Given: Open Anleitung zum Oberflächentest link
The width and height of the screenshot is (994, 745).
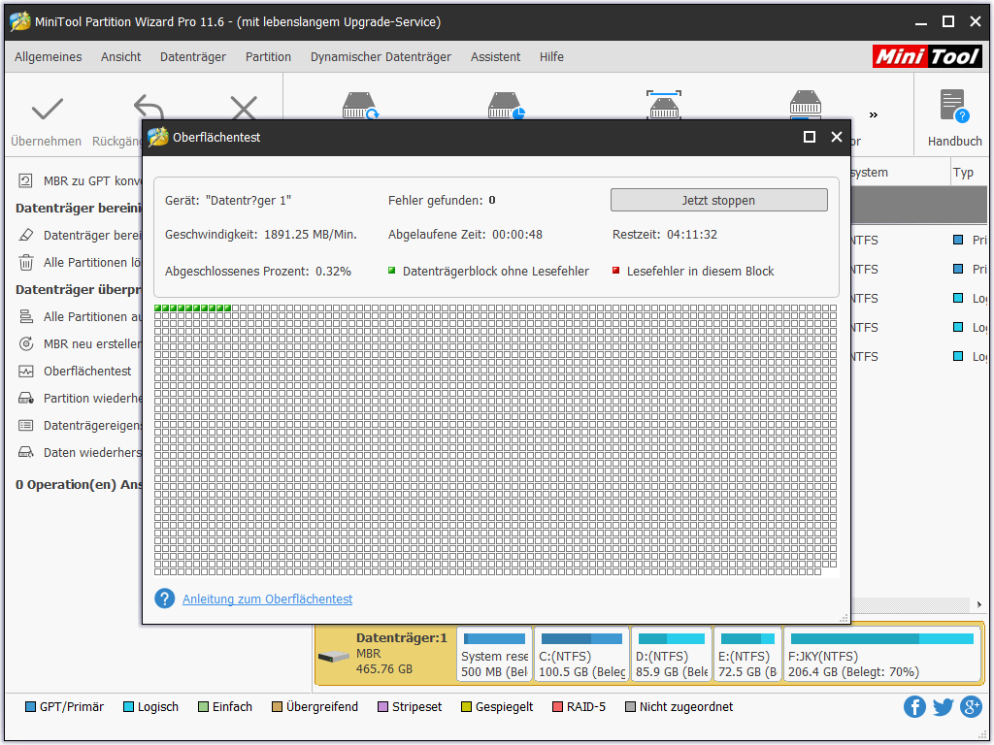Looking at the screenshot, I should (x=267, y=599).
